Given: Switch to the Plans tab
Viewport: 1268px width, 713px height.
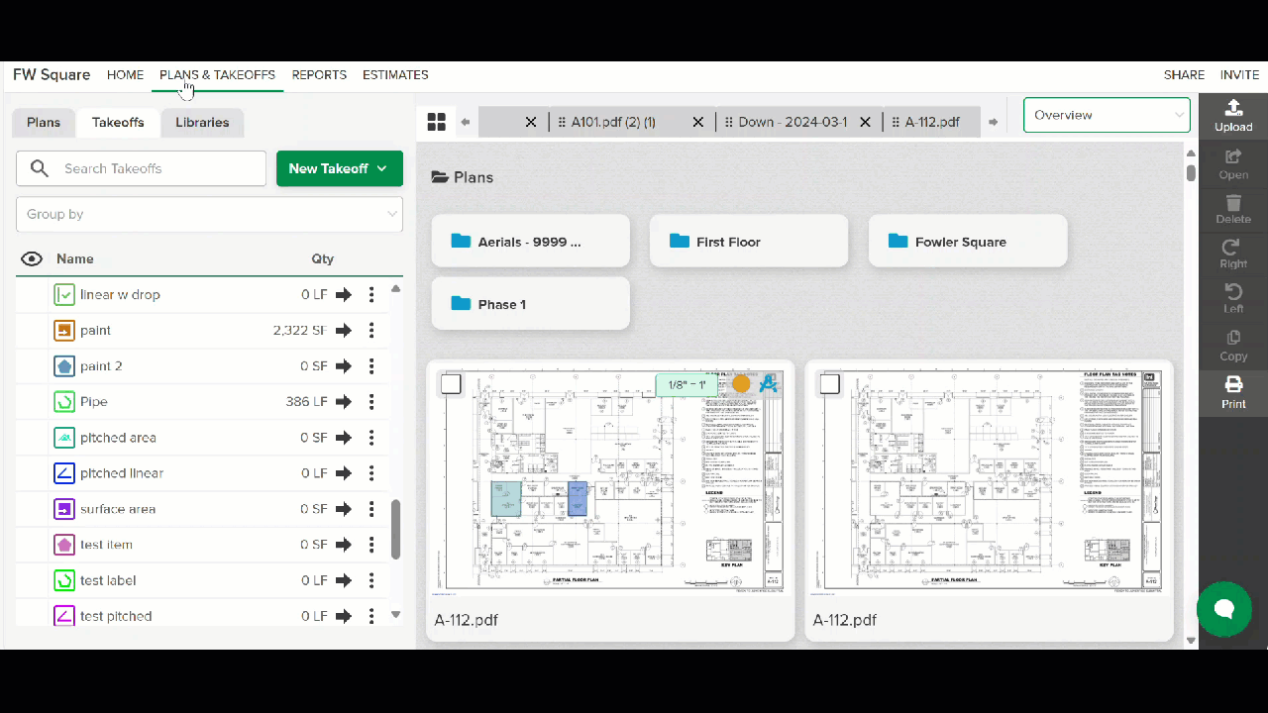Looking at the screenshot, I should (44, 123).
